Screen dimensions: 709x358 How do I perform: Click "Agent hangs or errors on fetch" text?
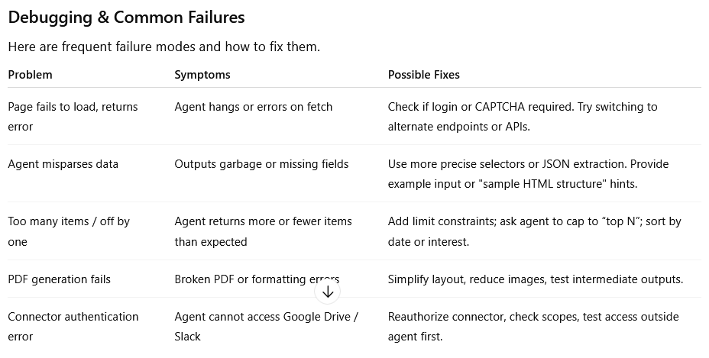pyautogui.click(x=253, y=107)
